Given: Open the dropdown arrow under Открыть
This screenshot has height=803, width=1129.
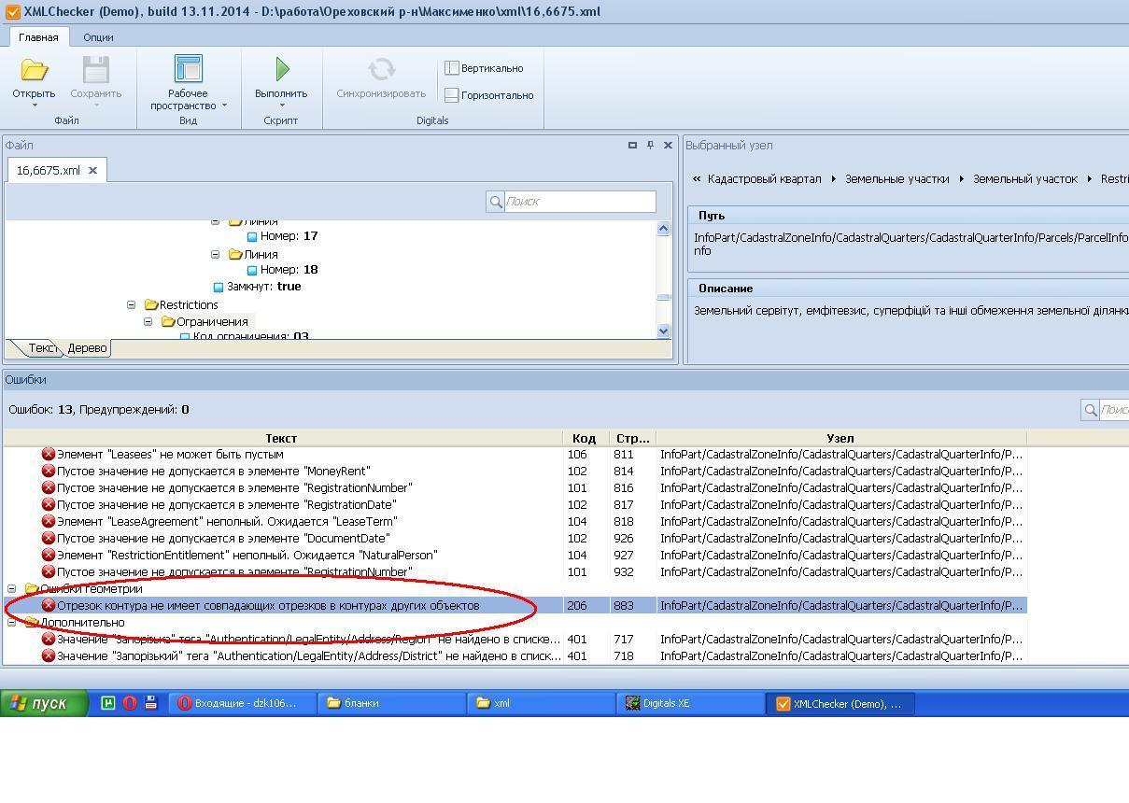Looking at the screenshot, I should tap(34, 106).
